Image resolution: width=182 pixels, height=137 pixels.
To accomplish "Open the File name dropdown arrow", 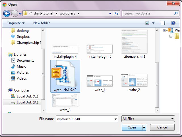I will pyautogui.click(x=115, y=119).
